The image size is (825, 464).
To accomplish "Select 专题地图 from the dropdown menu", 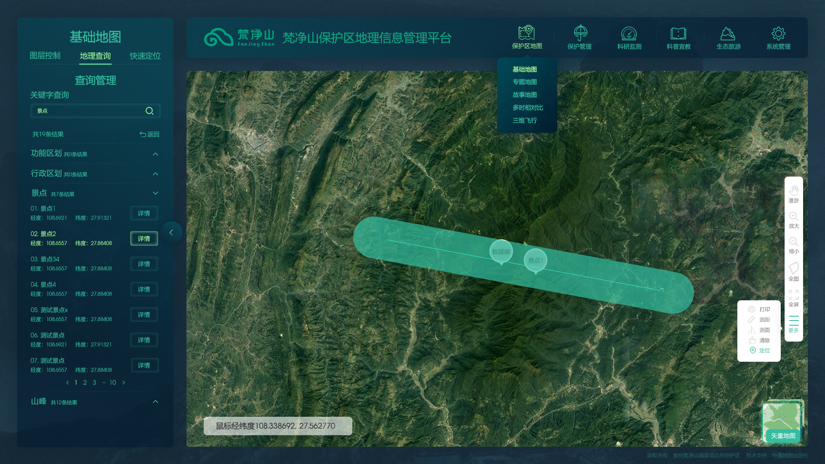I will coord(525,82).
